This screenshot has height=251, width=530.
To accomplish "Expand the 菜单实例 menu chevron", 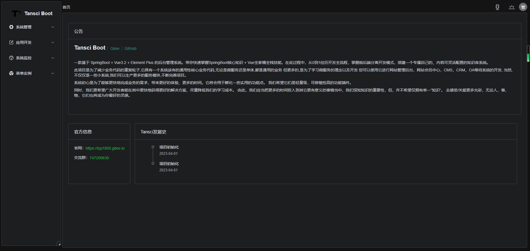I will point(53,73).
